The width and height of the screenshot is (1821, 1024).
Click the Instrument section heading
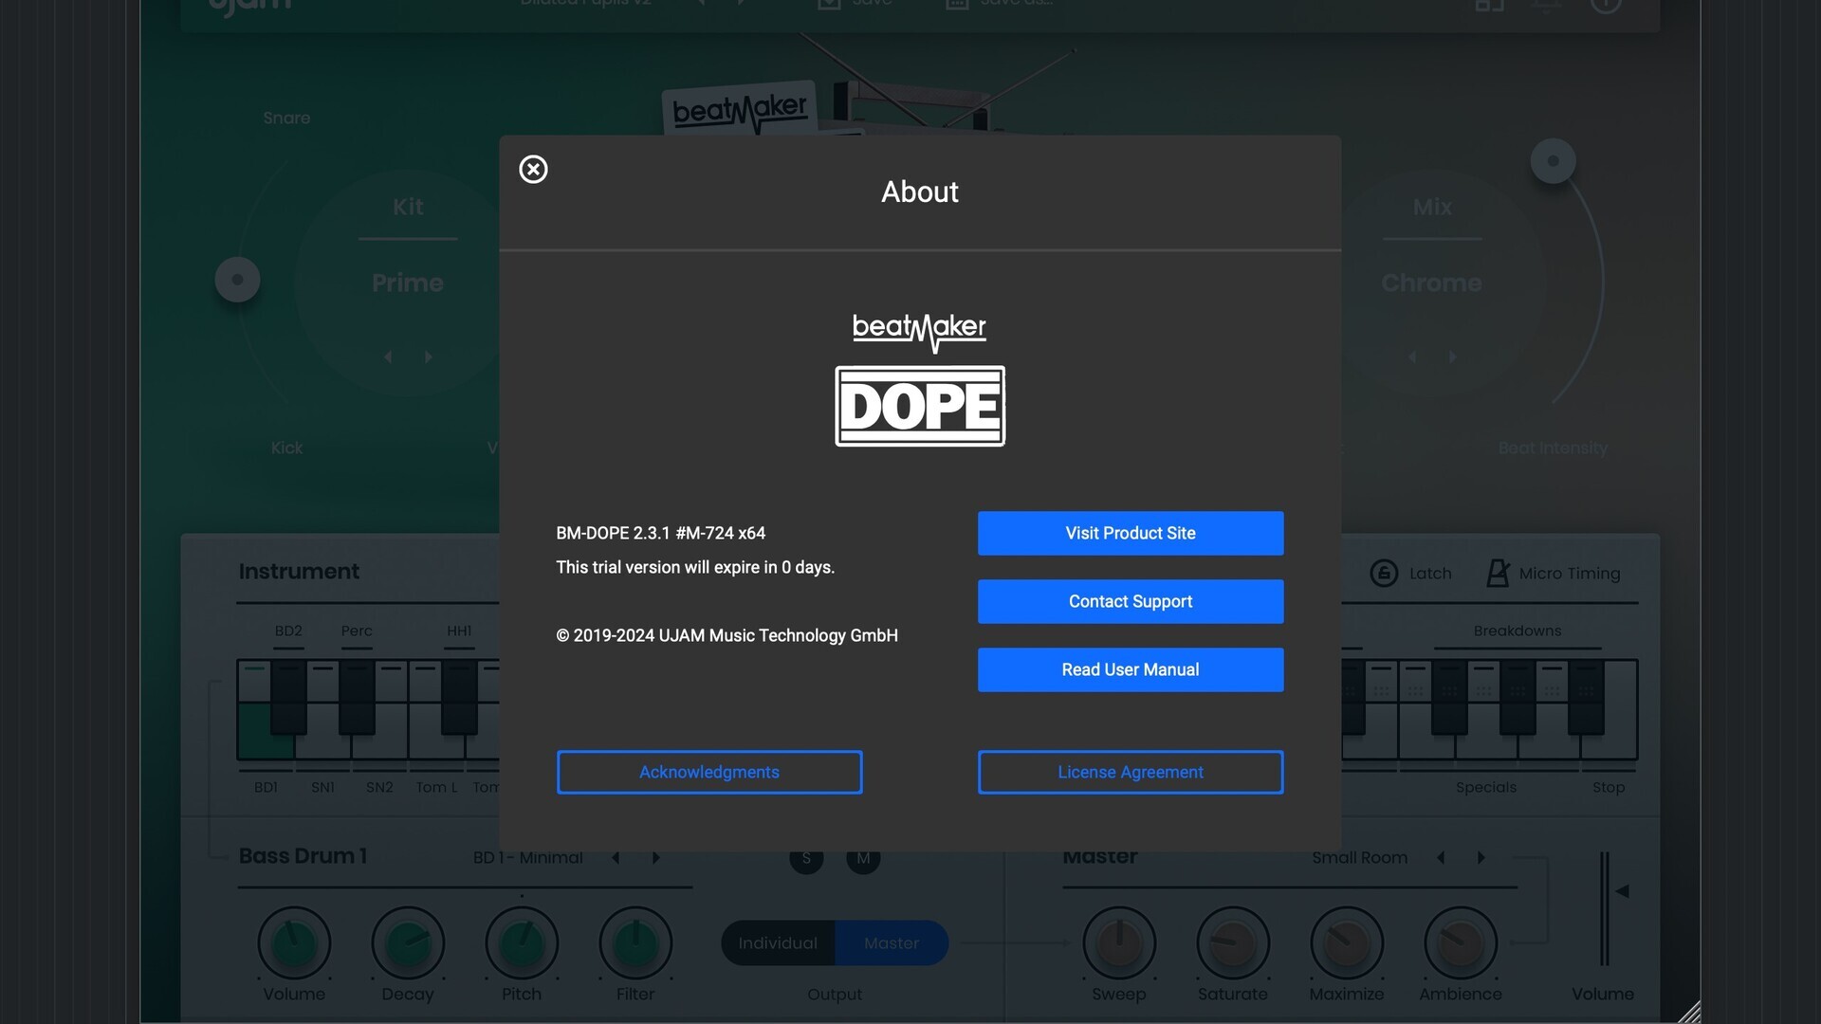[299, 572]
